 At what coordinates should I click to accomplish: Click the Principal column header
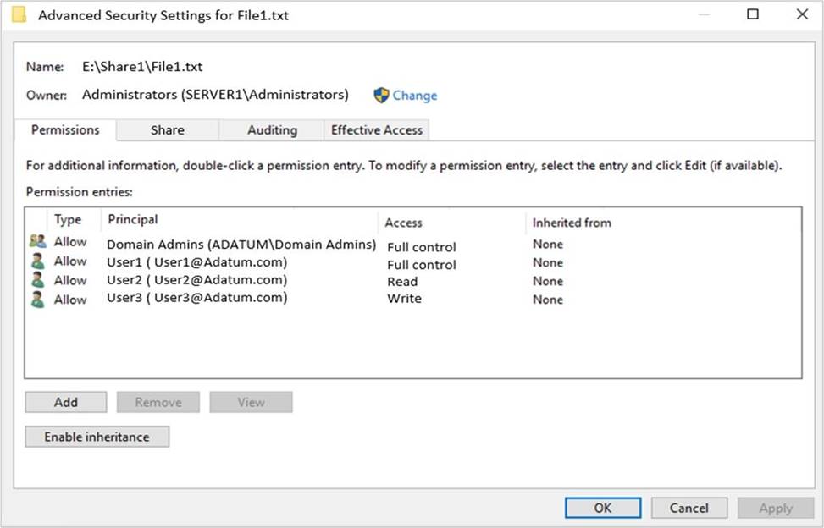click(x=133, y=220)
